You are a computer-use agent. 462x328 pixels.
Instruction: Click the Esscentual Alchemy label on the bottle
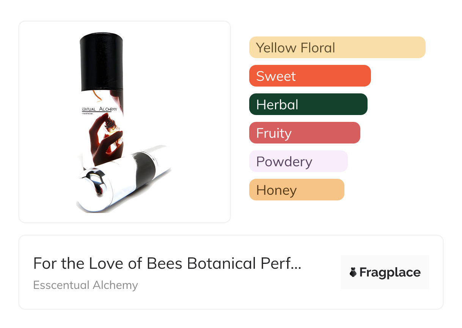point(100,109)
